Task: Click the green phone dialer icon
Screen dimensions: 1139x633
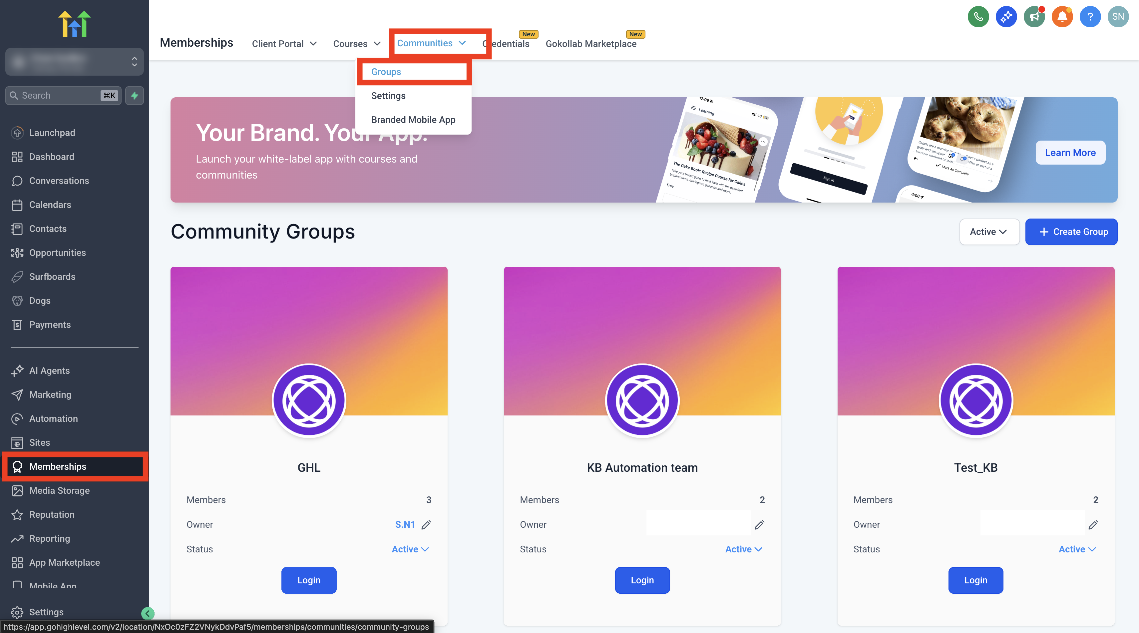Action: click(978, 16)
